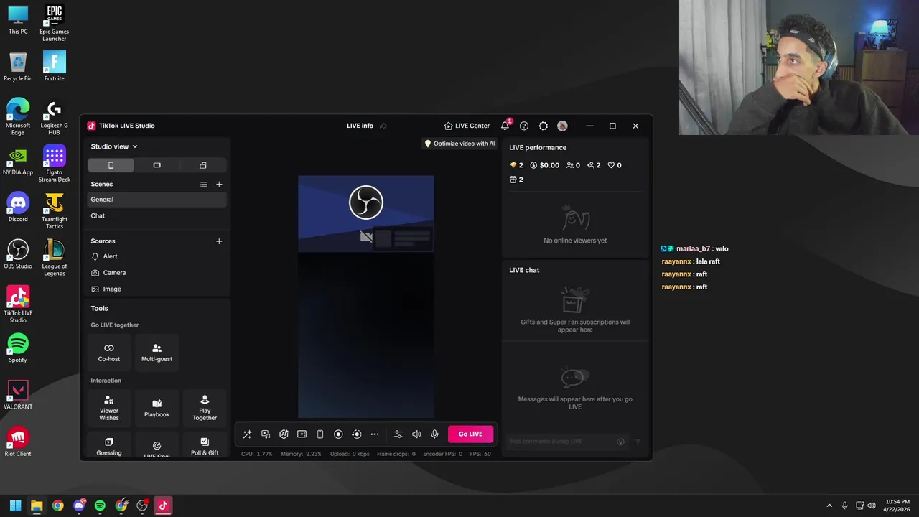Mute the speaker audio
Image resolution: width=919 pixels, height=517 pixels.
click(x=416, y=434)
